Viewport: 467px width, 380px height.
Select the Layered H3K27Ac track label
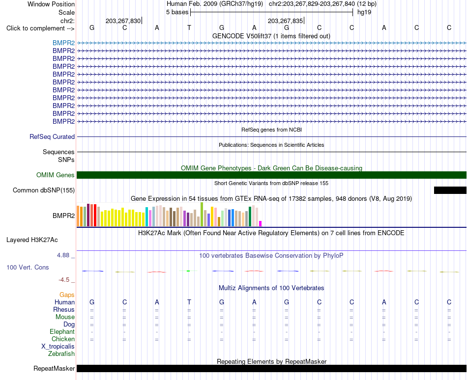click(x=32, y=240)
